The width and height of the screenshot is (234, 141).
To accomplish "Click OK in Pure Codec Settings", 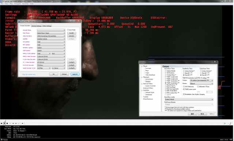I will 54,74.
